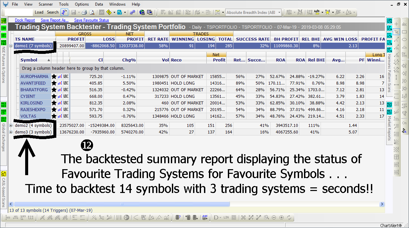The height and width of the screenshot is (228, 409).
Task: Click the Auto Fibo toolbar icon
Action: click(289, 12)
